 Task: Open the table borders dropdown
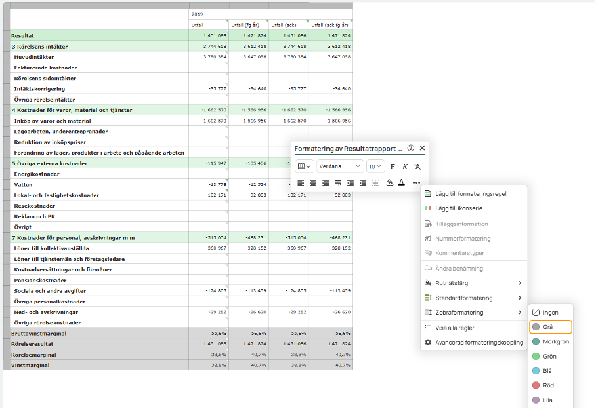coord(304,166)
